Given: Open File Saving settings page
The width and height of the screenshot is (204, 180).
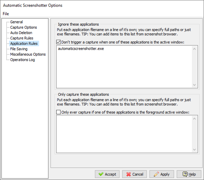Looking at the screenshot, I should [19, 49].
